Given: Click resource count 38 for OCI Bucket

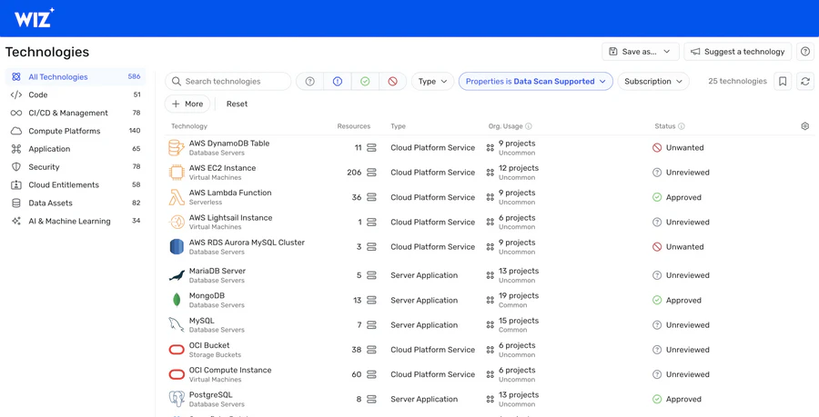Looking at the screenshot, I should click(x=356, y=350).
